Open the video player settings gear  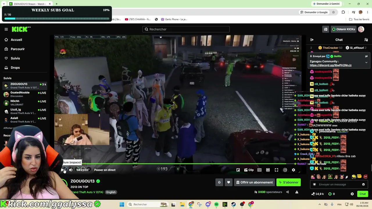tap(294, 170)
